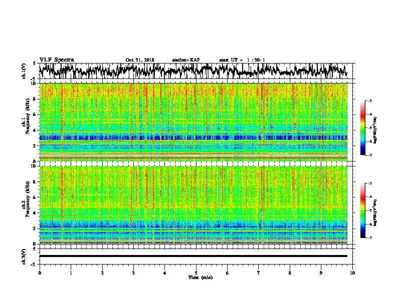Click the "ch.3(V)" axis label
Screen dimensions: 397x306
pos(24,256)
